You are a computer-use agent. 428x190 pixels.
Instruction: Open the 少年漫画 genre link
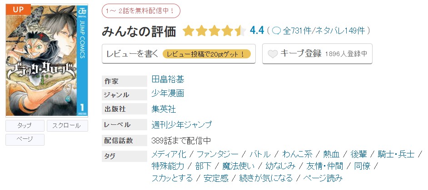point(168,94)
